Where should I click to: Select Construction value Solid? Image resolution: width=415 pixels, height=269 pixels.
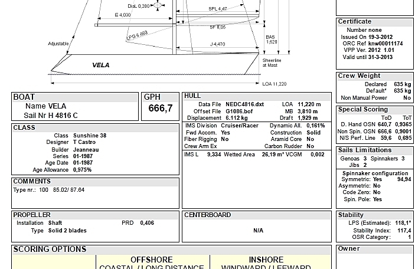click(313, 133)
